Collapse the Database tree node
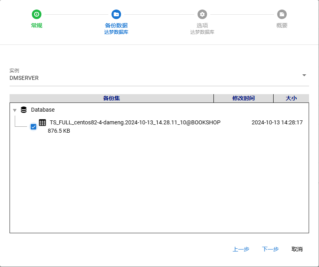The height and width of the screenshot is (267, 319). click(15, 110)
